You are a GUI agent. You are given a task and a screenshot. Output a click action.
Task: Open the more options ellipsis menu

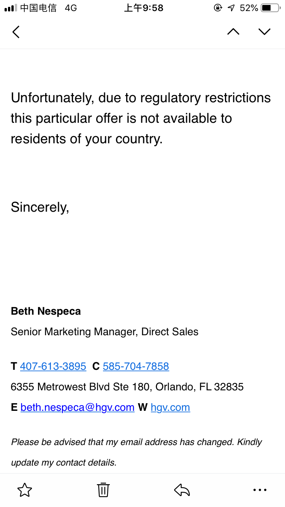[x=260, y=490]
